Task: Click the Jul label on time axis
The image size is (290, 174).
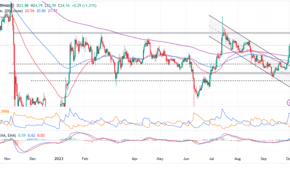Action: click(212, 168)
